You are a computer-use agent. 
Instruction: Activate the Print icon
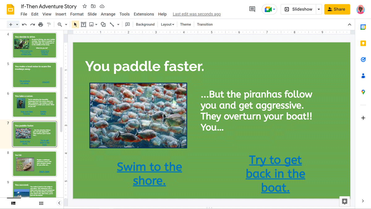tap(41, 24)
